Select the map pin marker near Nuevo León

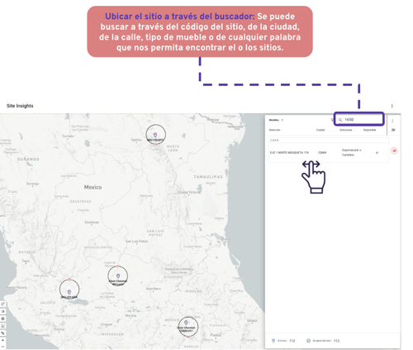coord(155,135)
